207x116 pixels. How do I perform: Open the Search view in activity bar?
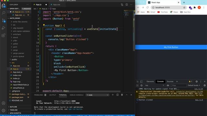pyautogui.click(x=4, y=13)
